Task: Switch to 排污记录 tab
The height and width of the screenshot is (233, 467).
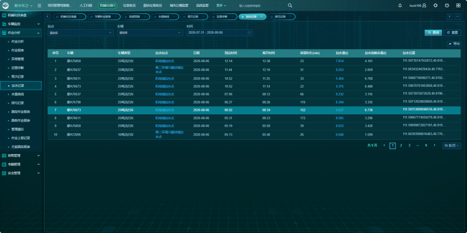Action: click(281, 17)
